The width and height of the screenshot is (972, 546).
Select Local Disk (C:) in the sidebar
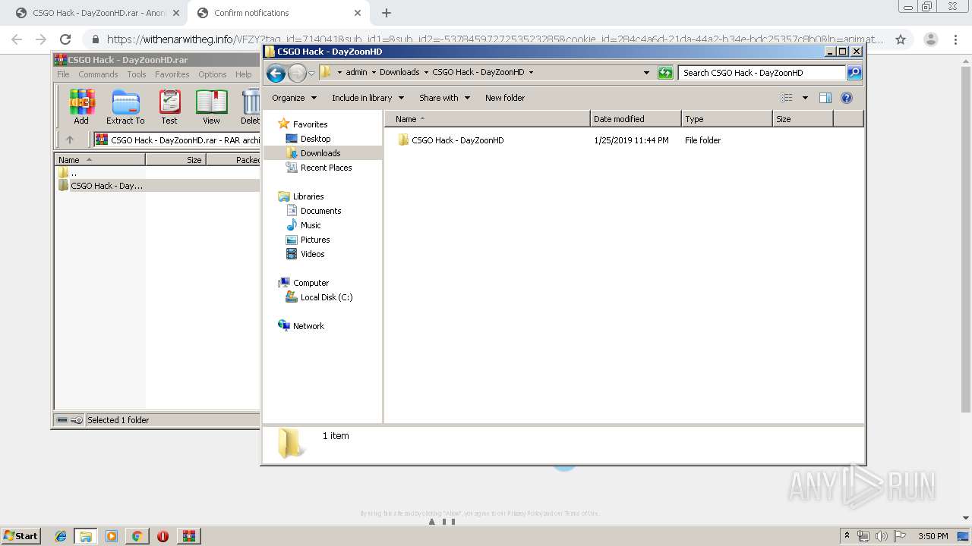point(326,297)
